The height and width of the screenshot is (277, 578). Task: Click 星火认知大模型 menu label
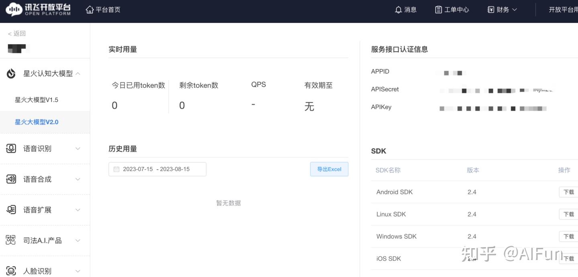[x=48, y=73]
